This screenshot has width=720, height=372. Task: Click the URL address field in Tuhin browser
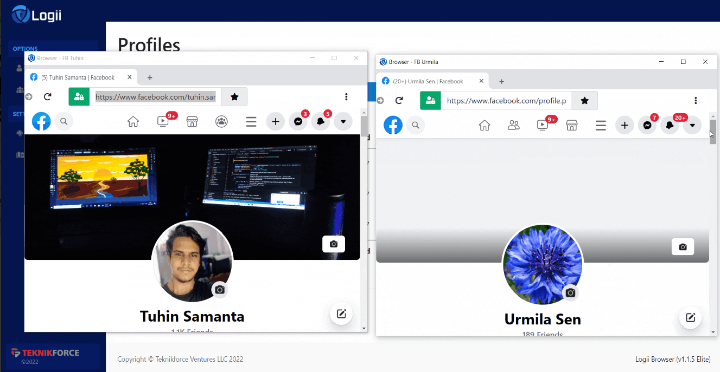click(156, 97)
